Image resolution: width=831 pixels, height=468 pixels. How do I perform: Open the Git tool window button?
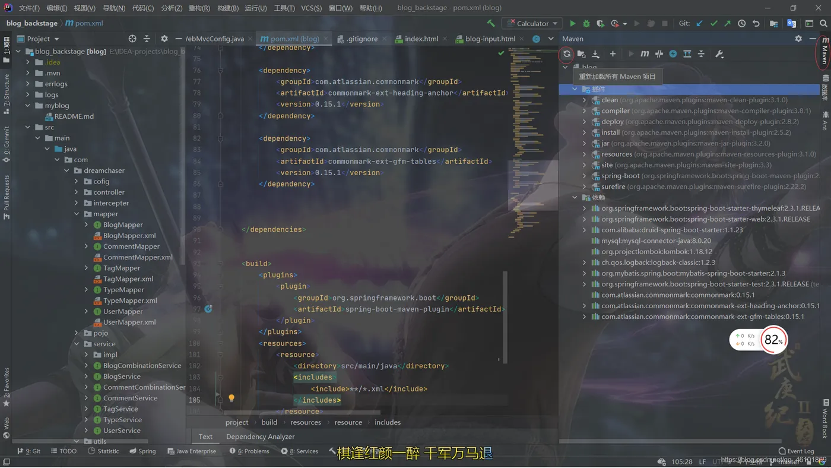tap(29, 451)
